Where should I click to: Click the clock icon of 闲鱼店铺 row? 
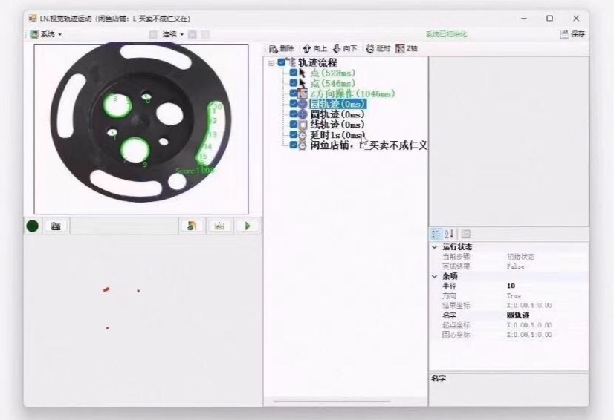pos(303,145)
